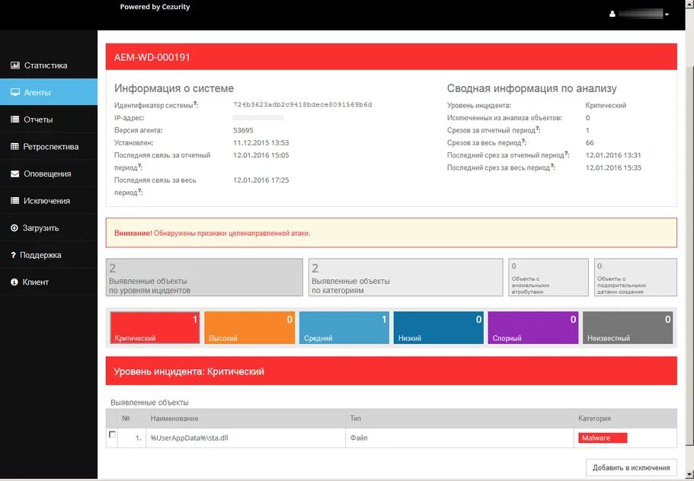The image size is (694, 481).
Task: Click help mark after Последняя связь за весь период
Action: tap(140, 191)
